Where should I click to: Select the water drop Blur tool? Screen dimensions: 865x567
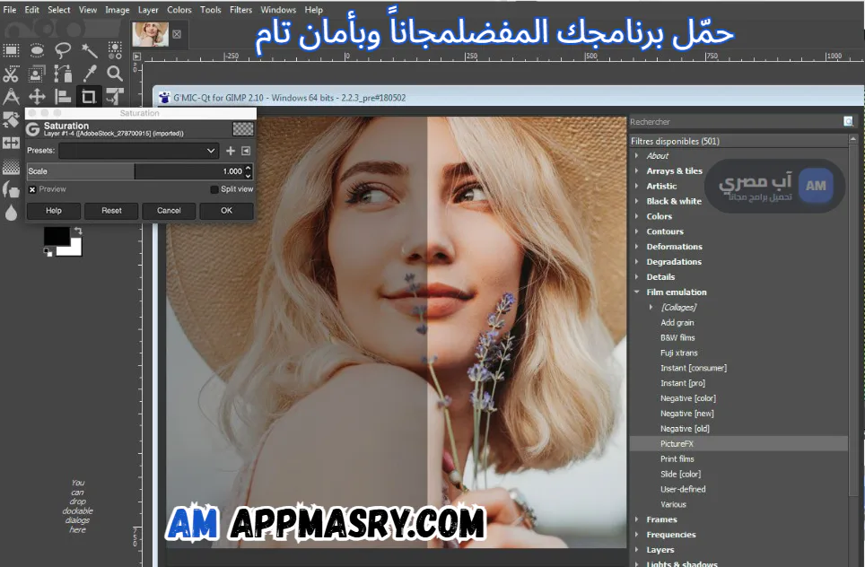click(x=11, y=213)
